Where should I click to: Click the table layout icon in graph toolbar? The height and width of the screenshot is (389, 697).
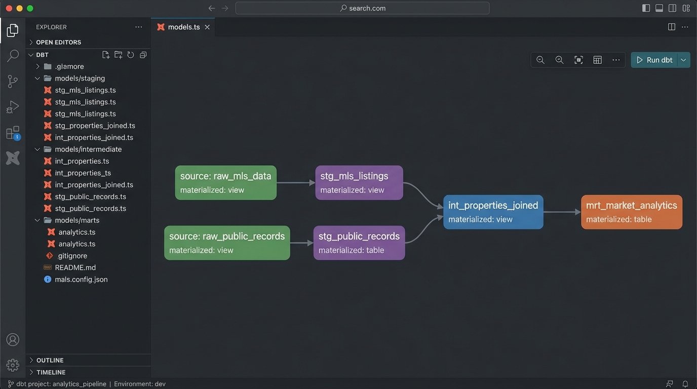point(597,60)
